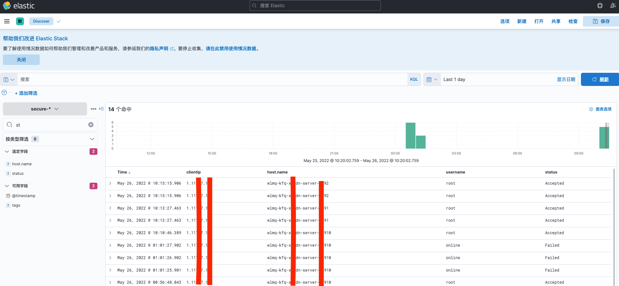Click the histogram bar near 09:00
Screen dimensions: 619x286
pyautogui.click(x=604, y=138)
